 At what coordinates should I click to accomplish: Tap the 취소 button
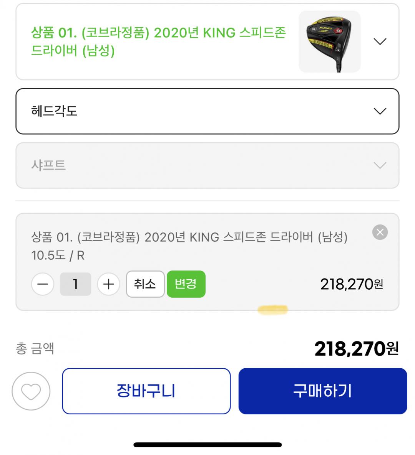[x=145, y=284]
